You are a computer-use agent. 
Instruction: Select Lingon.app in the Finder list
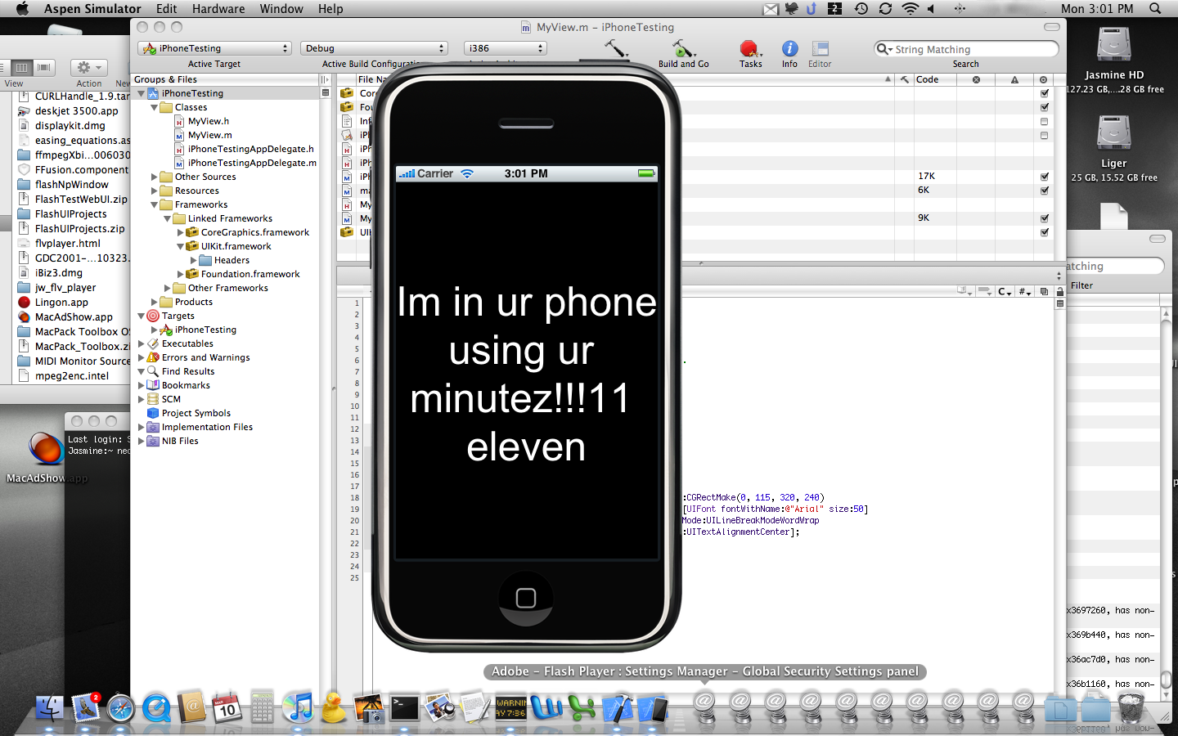click(61, 302)
